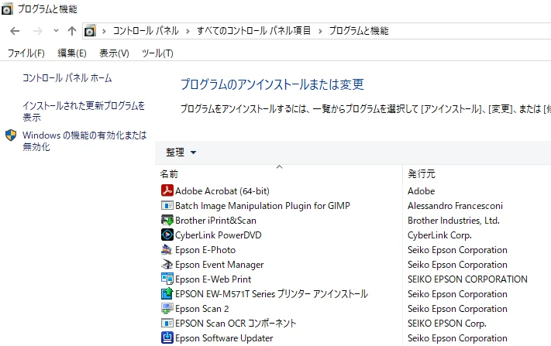Select the Epson E-Web Print entry name
Viewport: 551px width, 346px height.
click(213, 279)
